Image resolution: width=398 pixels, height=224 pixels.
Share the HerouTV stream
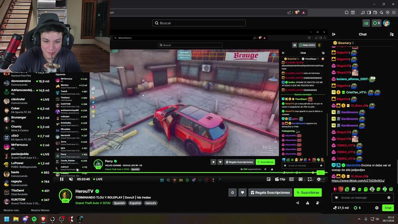(298, 203)
